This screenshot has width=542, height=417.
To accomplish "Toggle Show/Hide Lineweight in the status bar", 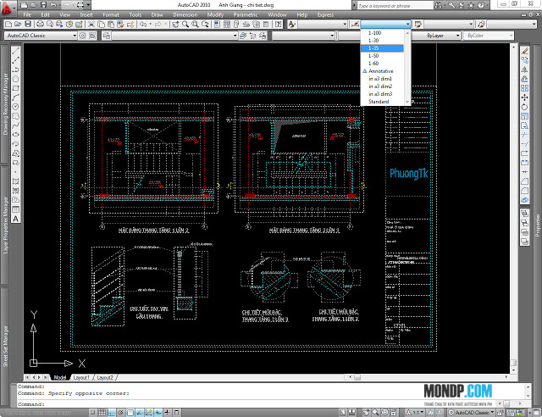I will tap(168, 413).
